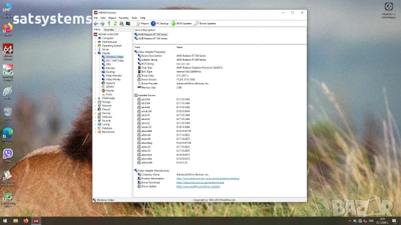Click the Report toolbar button
Image resolution: width=401 pixels, height=225 pixels.
click(x=142, y=24)
